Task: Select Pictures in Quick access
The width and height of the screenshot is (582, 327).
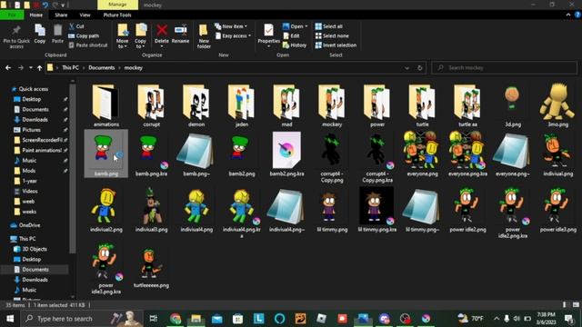Action: (32, 130)
